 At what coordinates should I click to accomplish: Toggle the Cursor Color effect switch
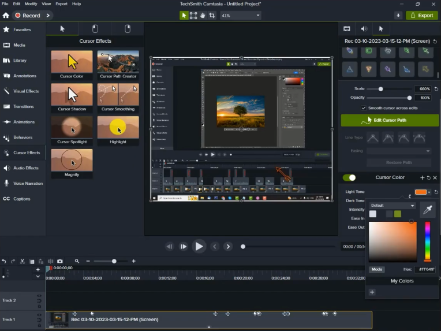pyautogui.click(x=349, y=178)
